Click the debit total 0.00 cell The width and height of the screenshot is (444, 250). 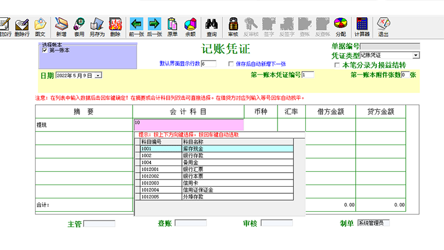(x=330, y=205)
